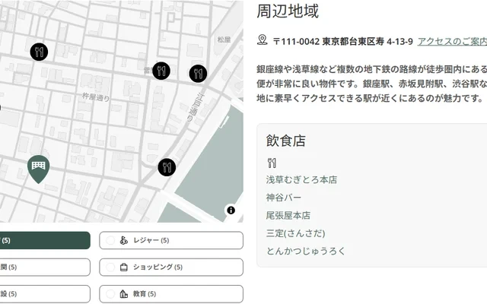This screenshot has height=304, width=487.
Task: Open the map info (i) icon
Action: 231,210
